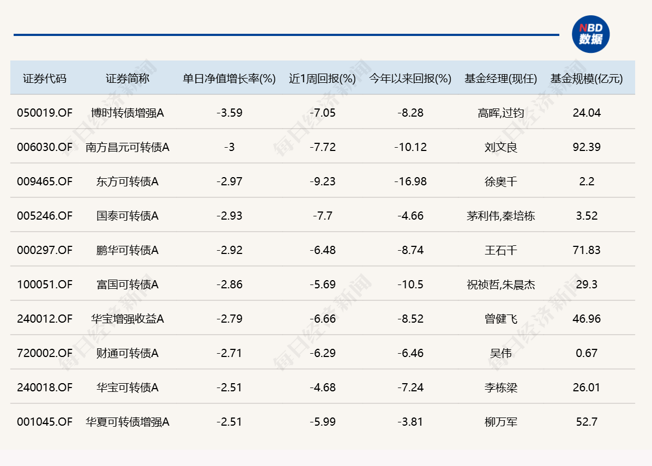Click manager cell 吴伟
Viewport: 652px width, 466px height.
[x=500, y=353]
